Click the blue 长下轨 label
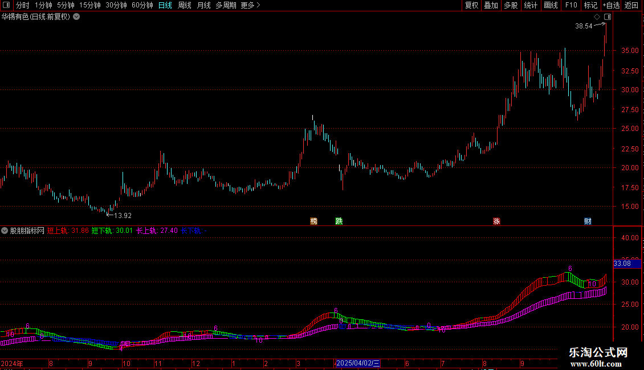Screen dimensions: 644x370 [x=193, y=231]
